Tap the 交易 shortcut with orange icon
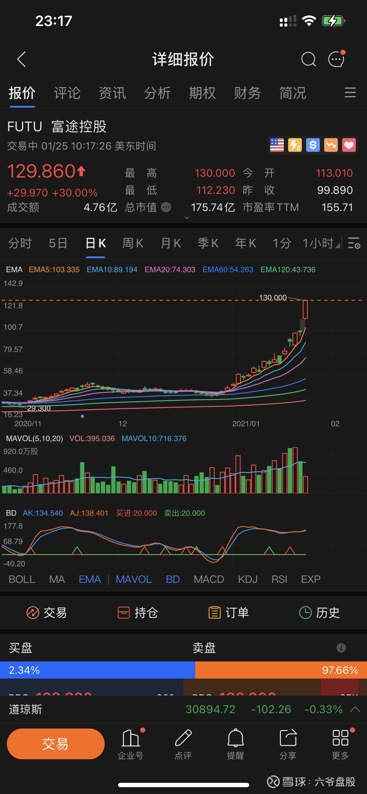Viewport: 367px width, 794px height. click(x=46, y=613)
